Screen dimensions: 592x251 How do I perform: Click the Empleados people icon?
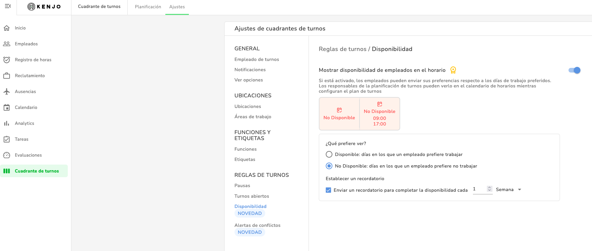(x=7, y=44)
